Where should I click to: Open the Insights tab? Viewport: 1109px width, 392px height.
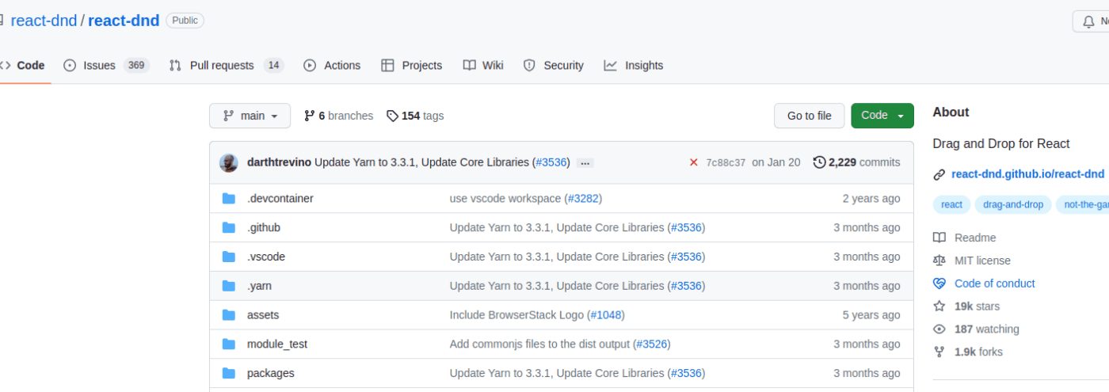point(634,66)
